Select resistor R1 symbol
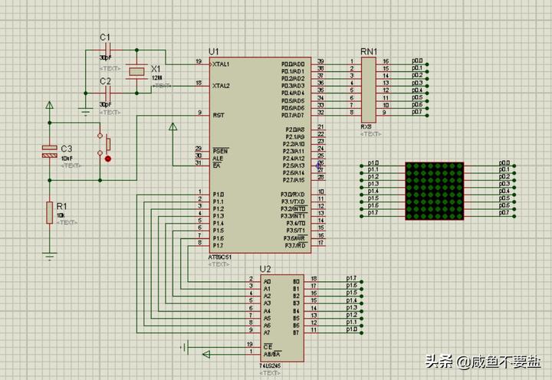This screenshot has width=552, height=380. [50, 212]
